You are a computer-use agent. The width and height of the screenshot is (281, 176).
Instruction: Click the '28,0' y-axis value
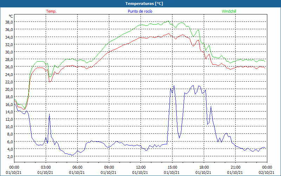click(x=9, y=59)
